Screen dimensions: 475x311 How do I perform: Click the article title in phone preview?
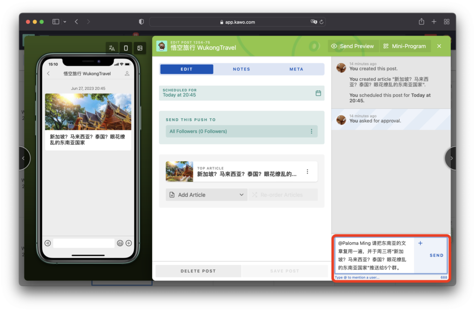point(87,140)
